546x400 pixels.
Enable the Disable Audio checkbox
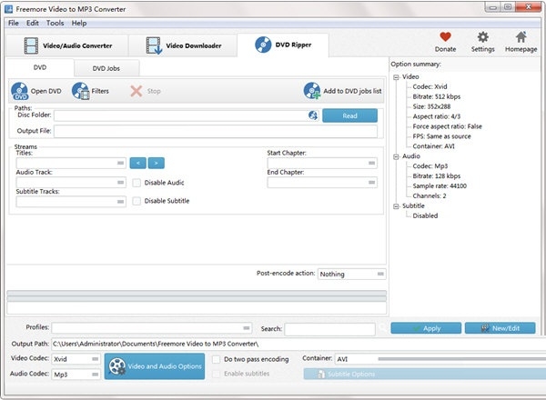(x=136, y=183)
